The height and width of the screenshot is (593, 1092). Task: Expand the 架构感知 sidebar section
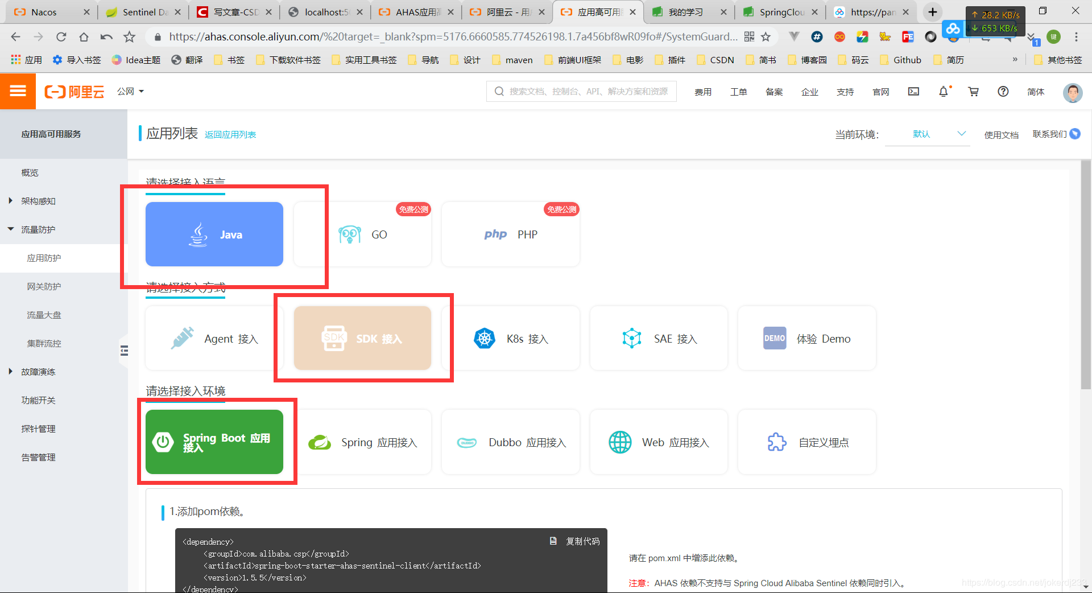(x=38, y=201)
